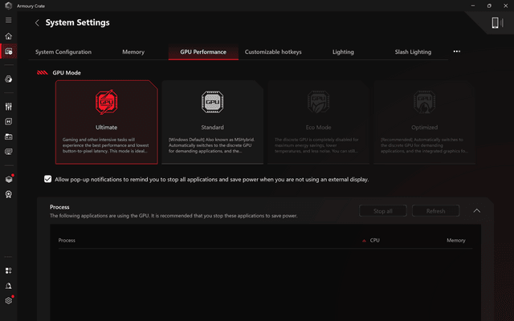Image resolution: width=514 pixels, height=321 pixels.
Task: Click the Eco Mode label
Action: (x=318, y=128)
